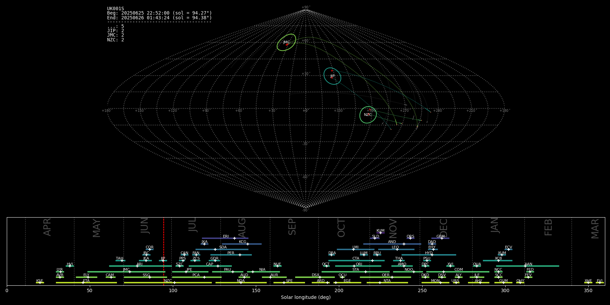610x305 pixels.
Task: Click the PER shower label in timeline
Action: pyautogui.click(x=231, y=253)
